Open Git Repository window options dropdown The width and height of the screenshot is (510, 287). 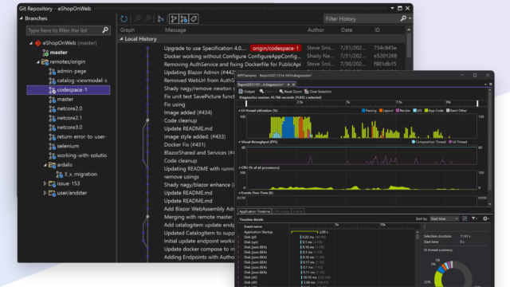pyautogui.click(x=392, y=8)
